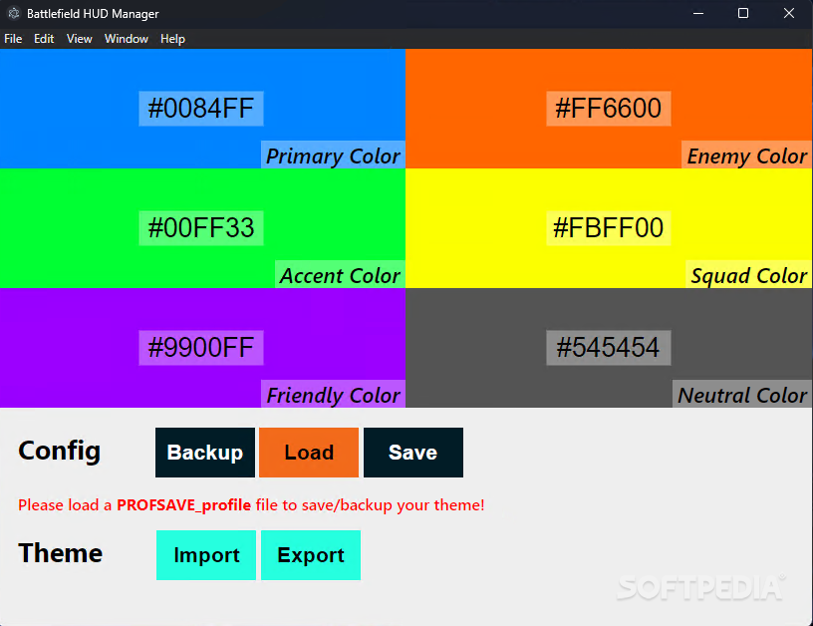Viewport: 813px width, 626px height.
Task: Open the Window menu
Action: [x=126, y=39]
